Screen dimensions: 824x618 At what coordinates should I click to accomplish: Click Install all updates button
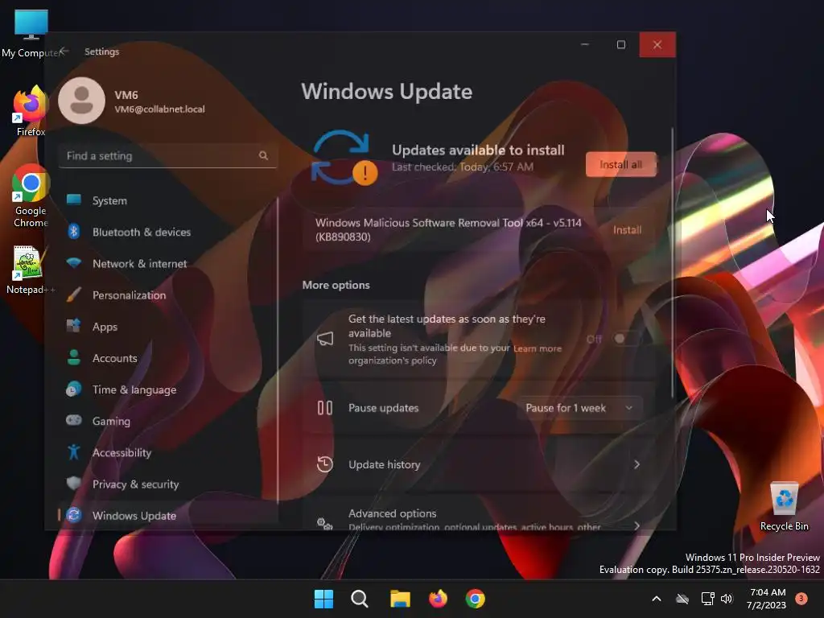(620, 164)
